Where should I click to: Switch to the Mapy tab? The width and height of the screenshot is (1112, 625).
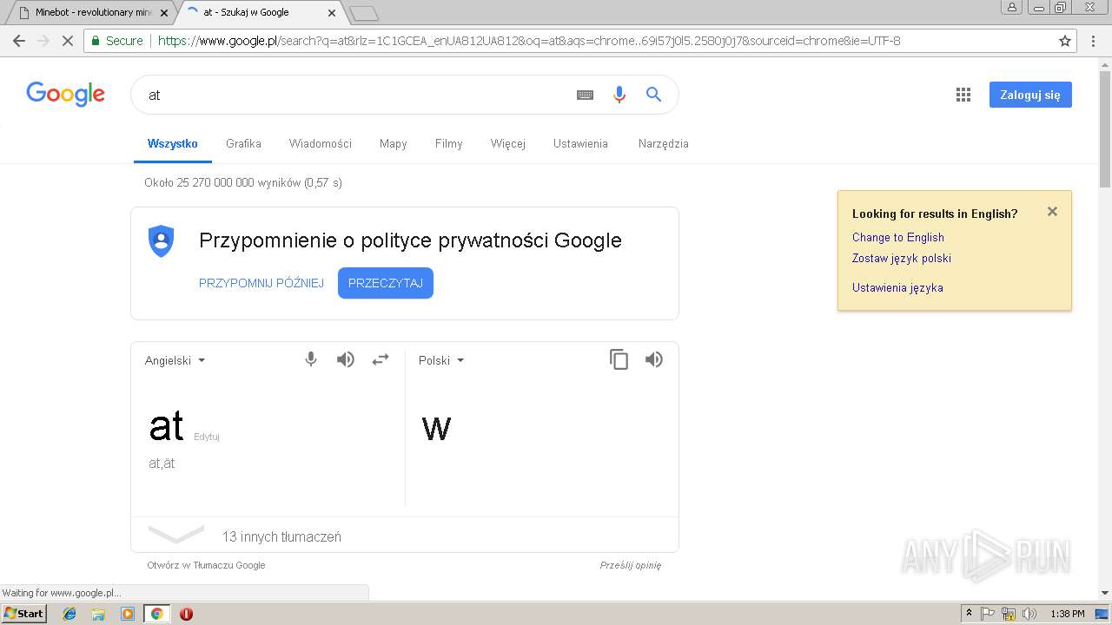[394, 143]
